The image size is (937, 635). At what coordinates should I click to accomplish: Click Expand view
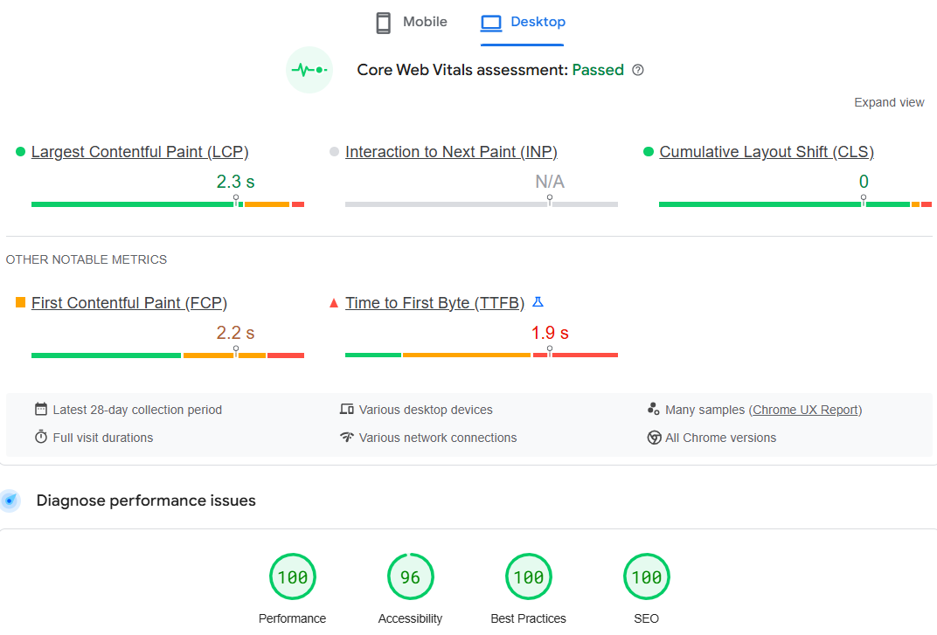[x=889, y=102]
